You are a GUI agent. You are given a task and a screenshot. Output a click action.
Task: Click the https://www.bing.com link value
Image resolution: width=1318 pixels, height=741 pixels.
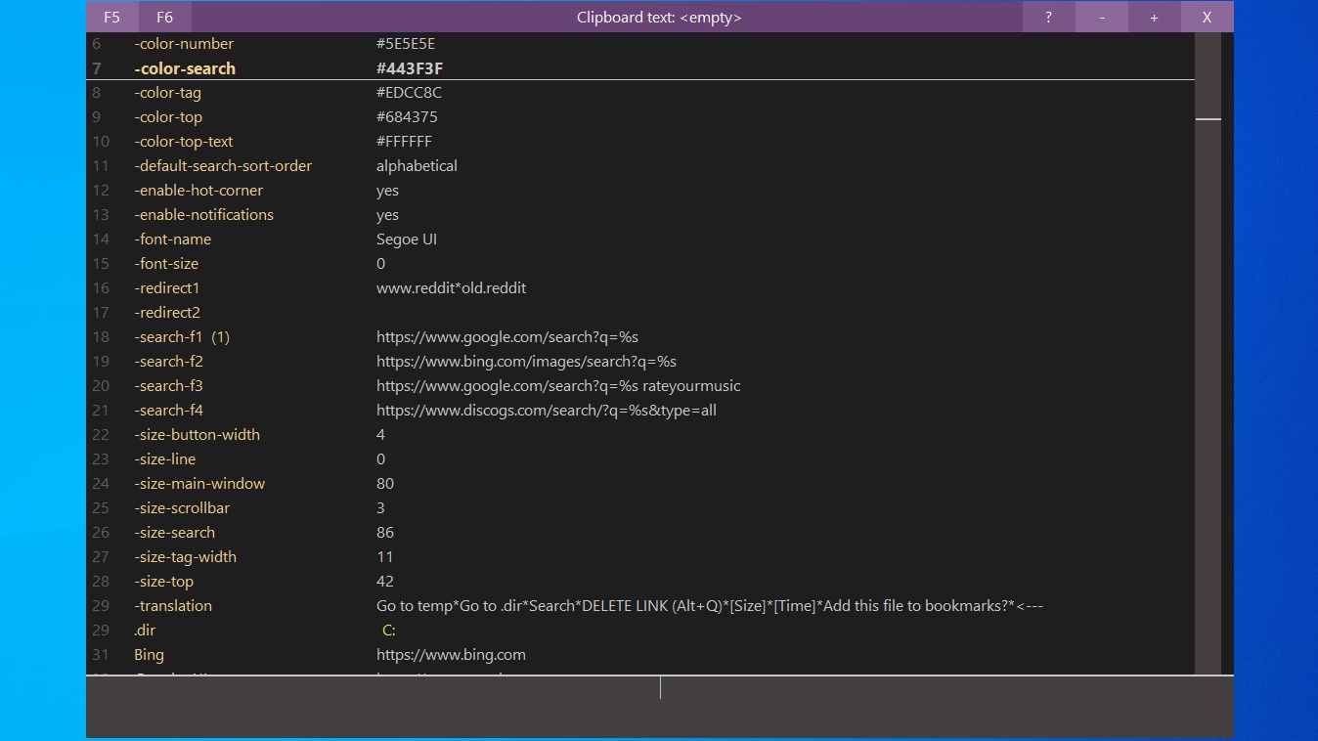tap(451, 655)
